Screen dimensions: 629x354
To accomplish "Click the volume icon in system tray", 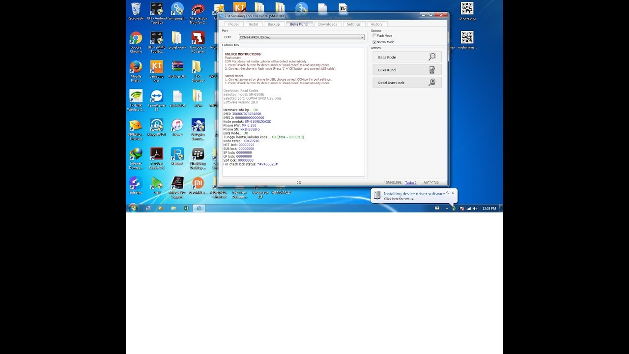I will pos(475,208).
